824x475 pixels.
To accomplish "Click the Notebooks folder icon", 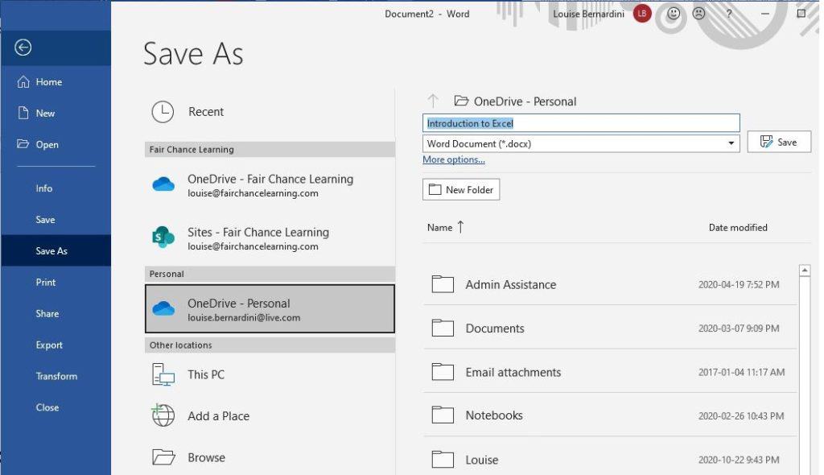I will click(x=443, y=415).
